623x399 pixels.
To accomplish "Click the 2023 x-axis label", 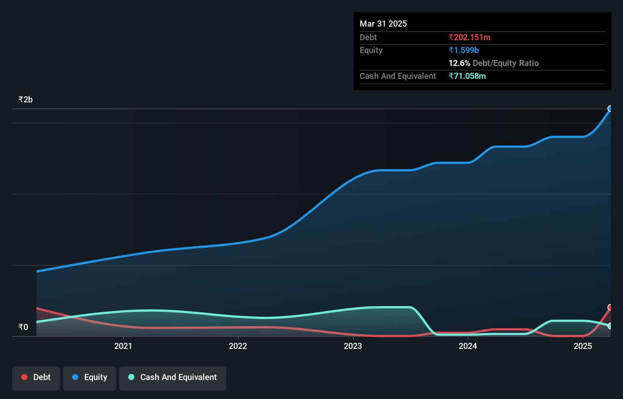I will 353,346.
